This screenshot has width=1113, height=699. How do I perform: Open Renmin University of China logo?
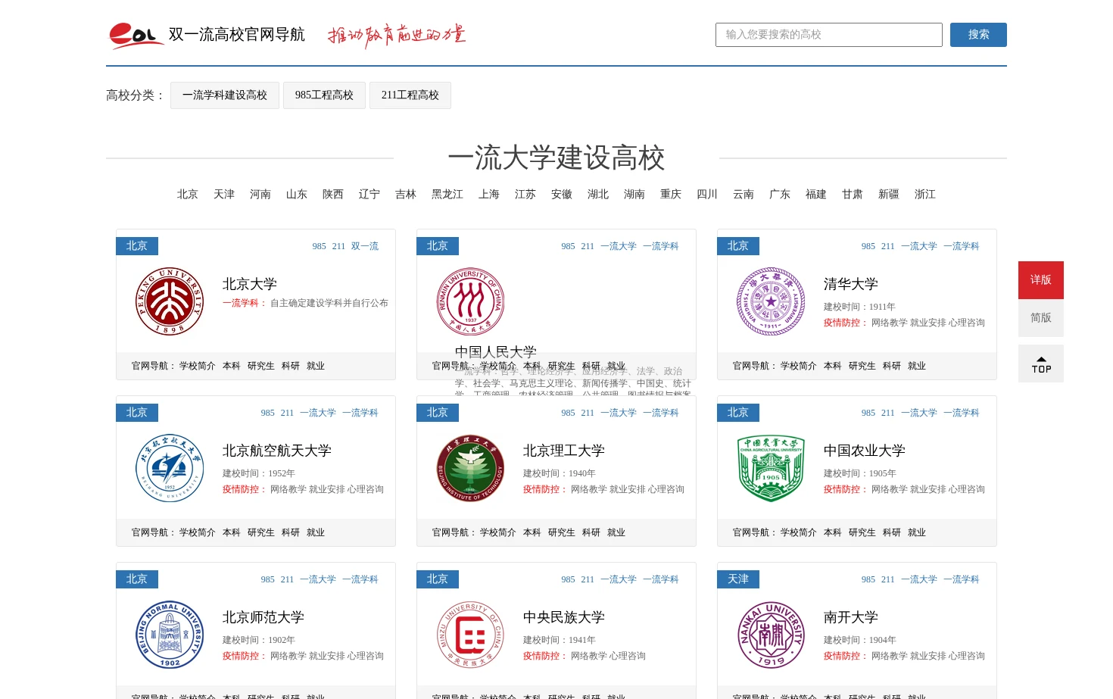[470, 301]
